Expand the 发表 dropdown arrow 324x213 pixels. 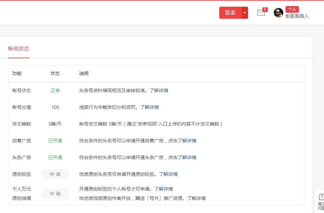pos(244,13)
